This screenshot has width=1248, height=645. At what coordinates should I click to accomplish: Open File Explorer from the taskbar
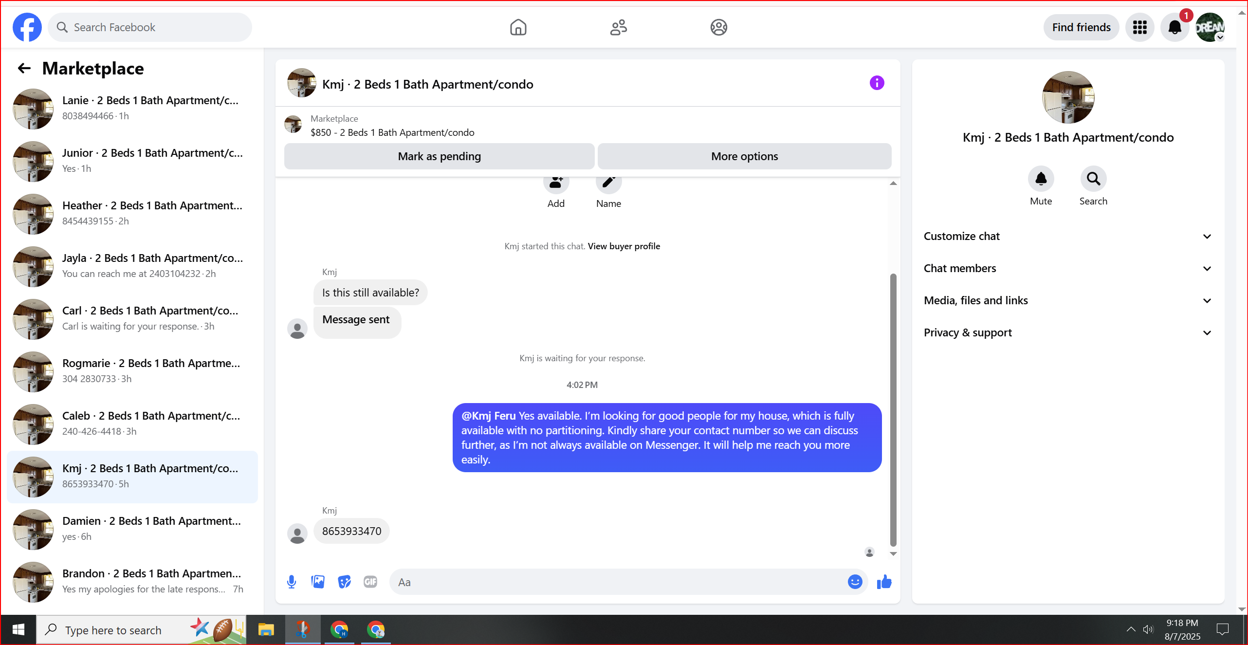266,630
